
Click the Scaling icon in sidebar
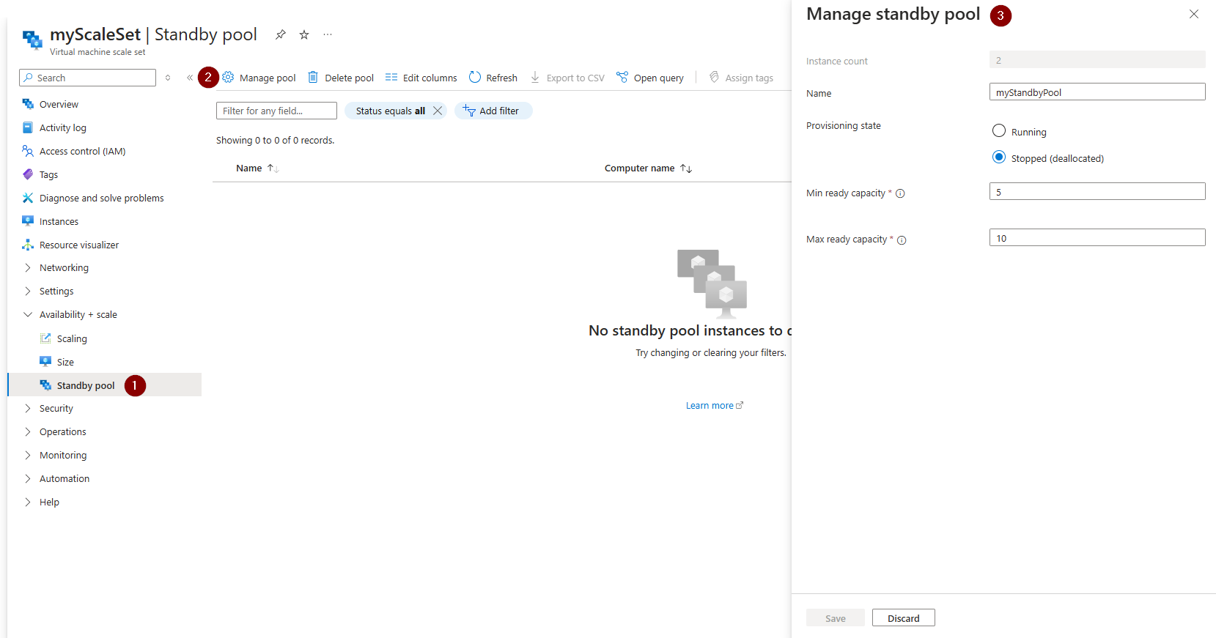coord(45,338)
